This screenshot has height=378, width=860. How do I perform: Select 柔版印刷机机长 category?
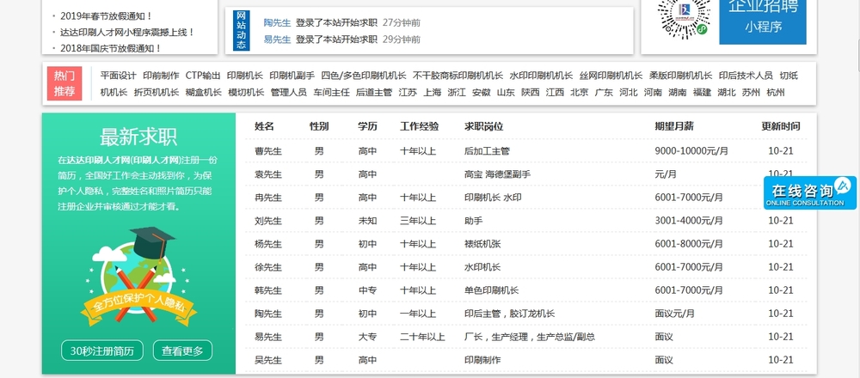pos(680,76)
